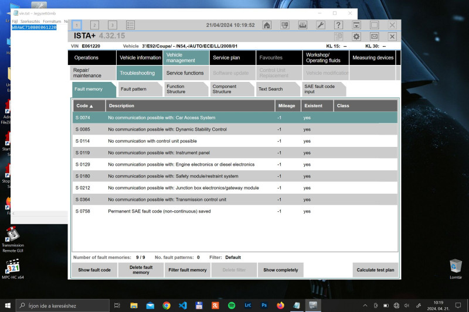Image resolution: width=469 pixels, height=312 pixels.
Task: Open the Operations menu
Action: [x=92, y=57]
